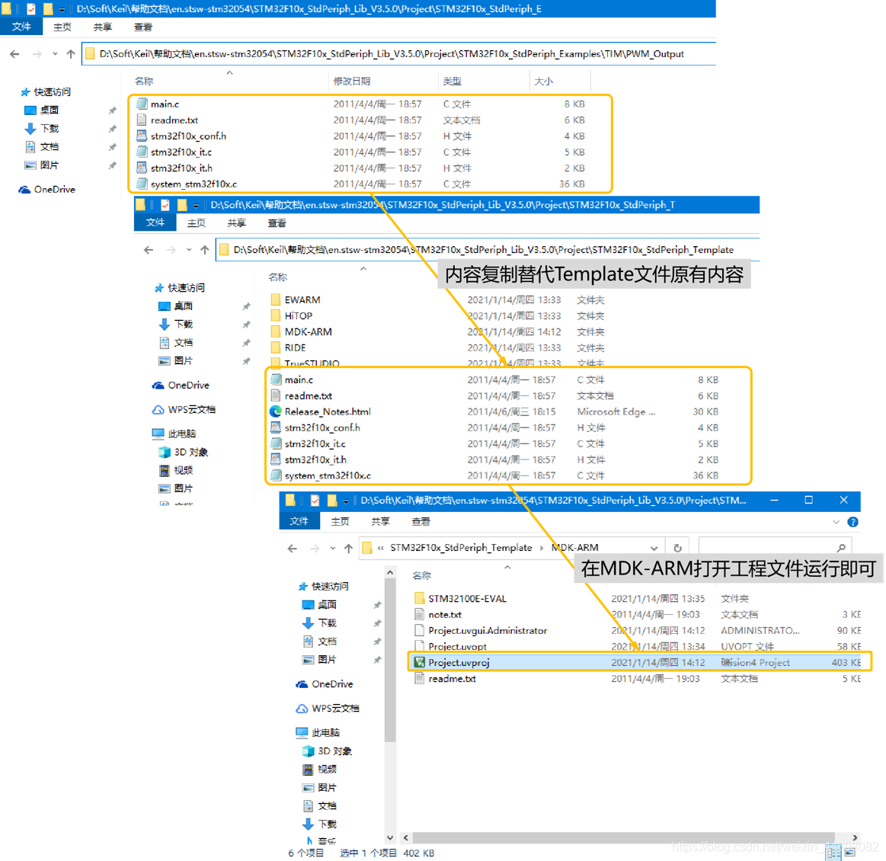This screenshot has height=861, width=886.
Task: Go back in PWM_Output window
Action: [14, 54]
